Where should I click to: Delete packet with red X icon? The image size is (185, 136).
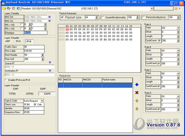(137, 93)
